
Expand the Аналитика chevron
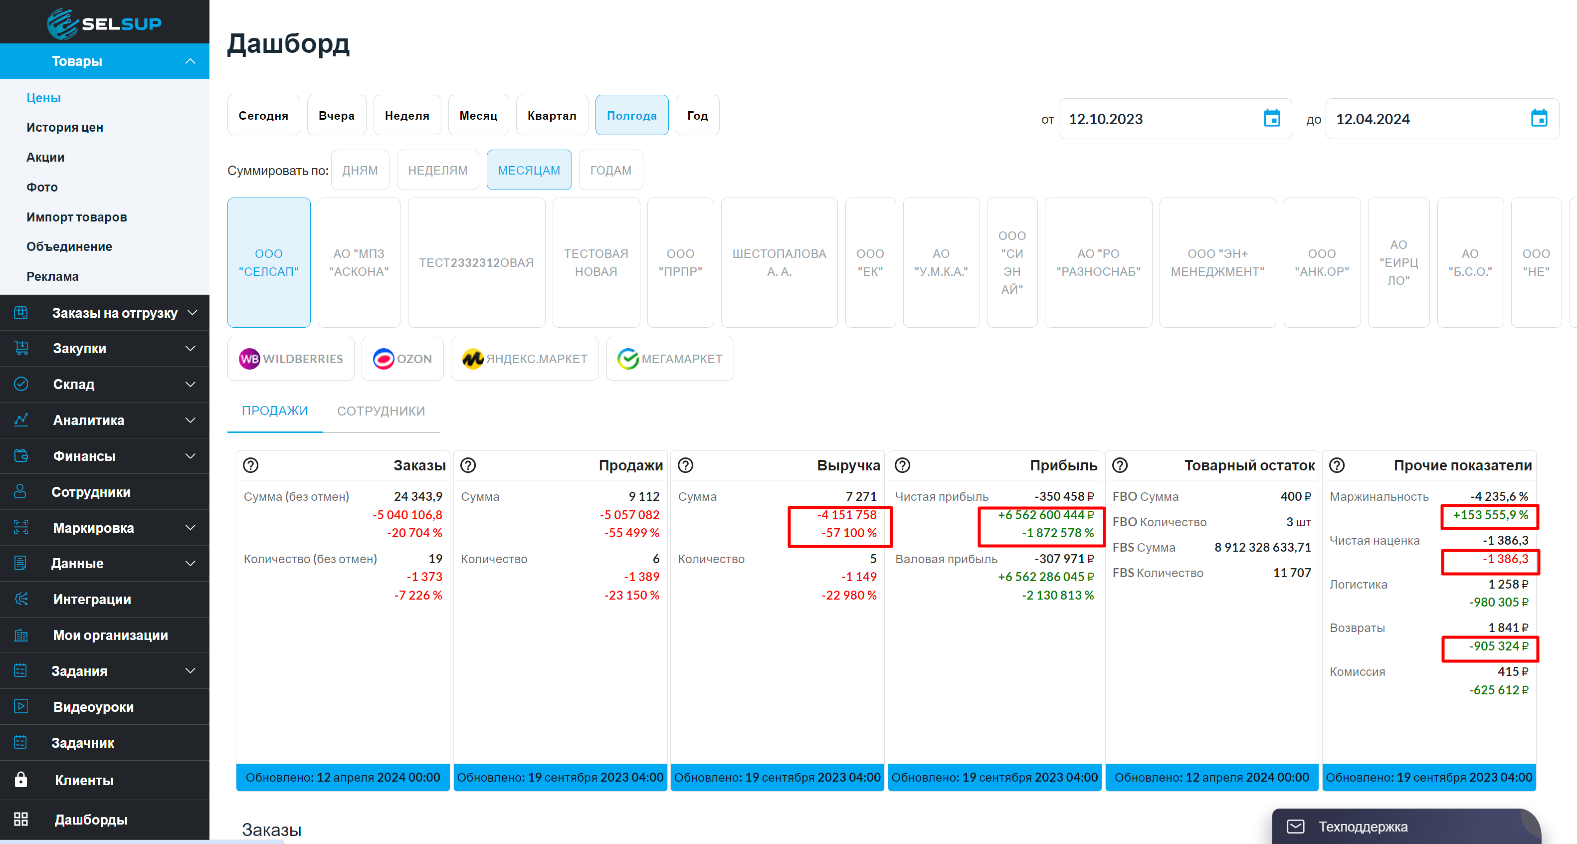click(x=191, y=420)
